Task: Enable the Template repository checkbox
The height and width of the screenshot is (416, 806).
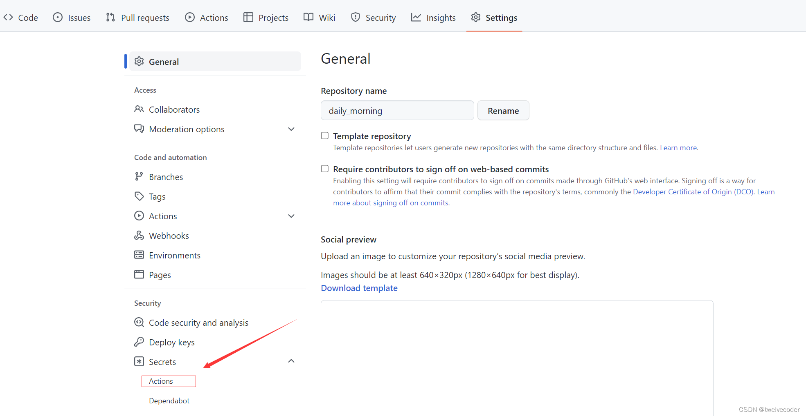Action: coord(325,136)
